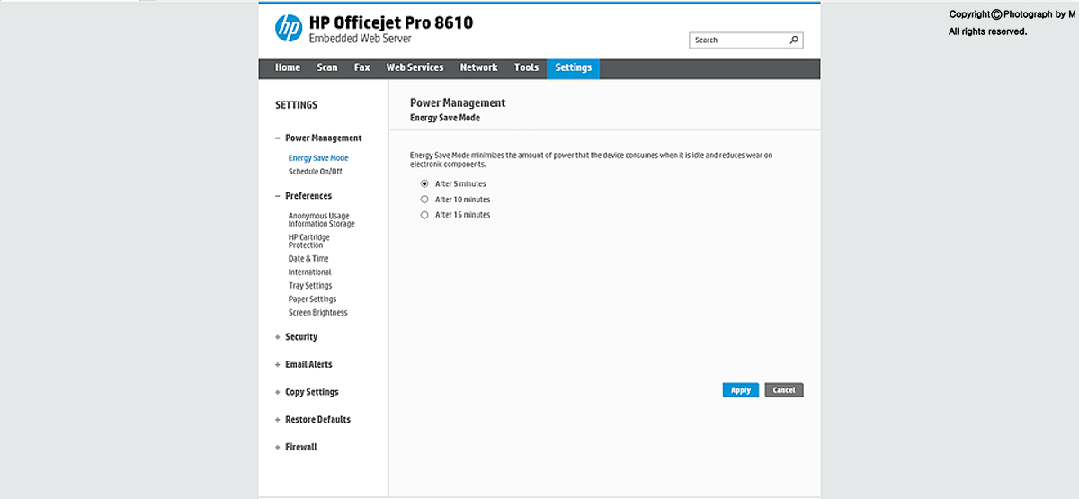
Task: Open the Paper Settings link
Action: point(312,299)
